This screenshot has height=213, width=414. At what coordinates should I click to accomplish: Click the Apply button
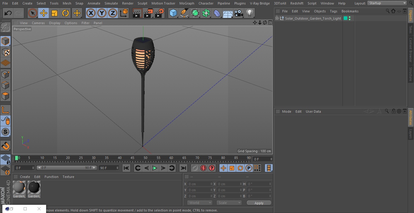click(259, 203)
